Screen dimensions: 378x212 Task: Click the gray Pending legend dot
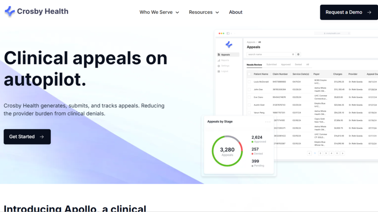click(x=252, y=166)
